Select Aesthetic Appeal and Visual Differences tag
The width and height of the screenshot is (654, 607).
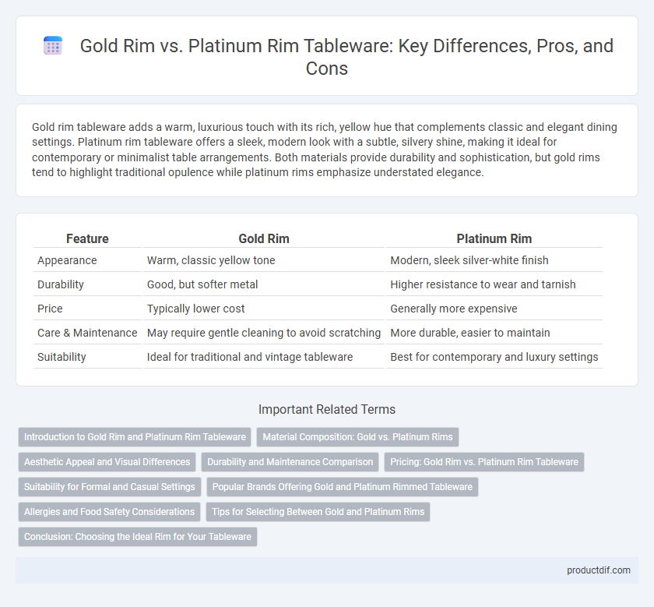(107, 462)
